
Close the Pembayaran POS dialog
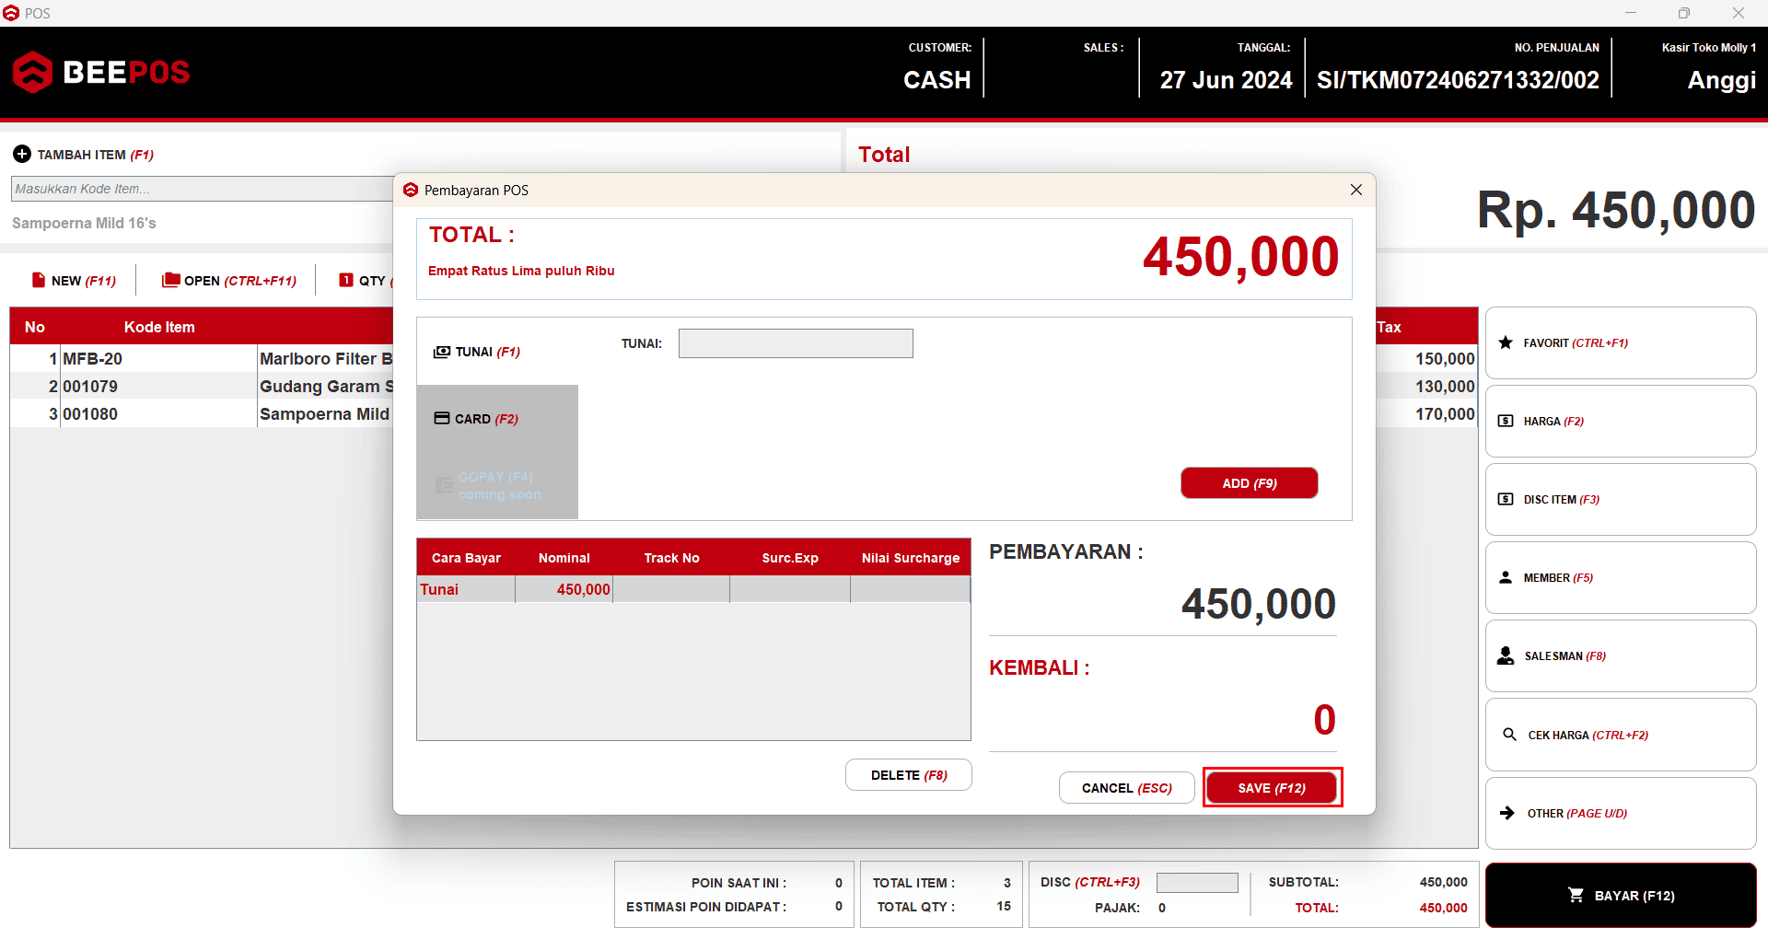coord(1355,190)
